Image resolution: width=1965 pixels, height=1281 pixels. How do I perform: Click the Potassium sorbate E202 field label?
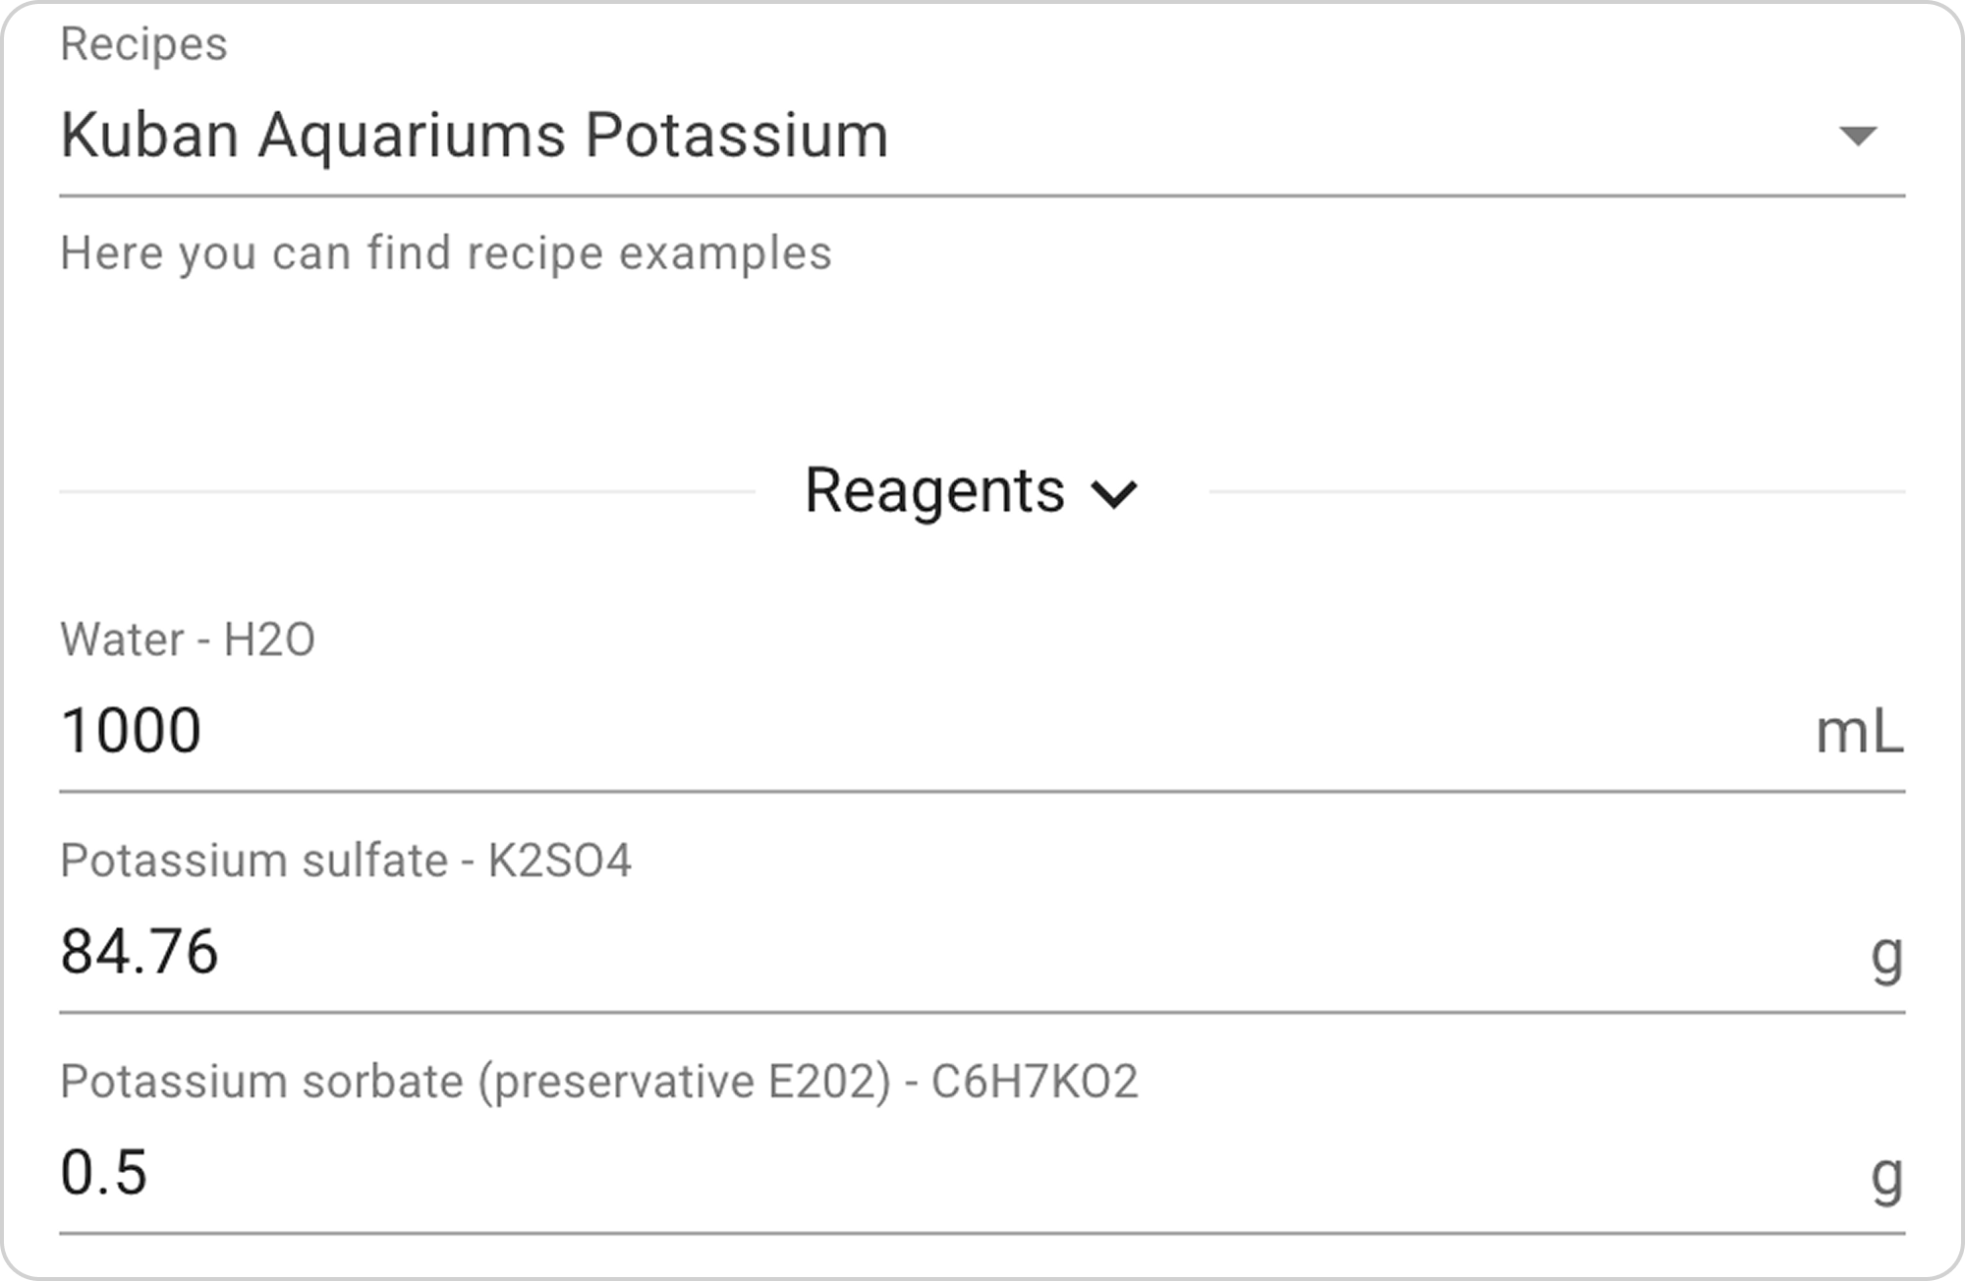tap(599, 1082)
